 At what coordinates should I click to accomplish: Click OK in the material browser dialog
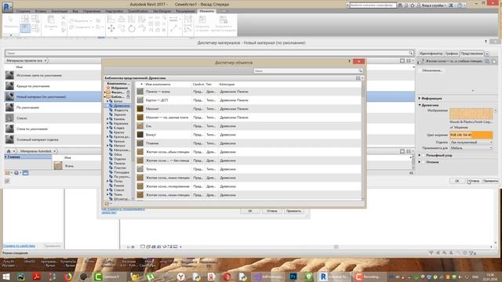click(x=457, y=181)
